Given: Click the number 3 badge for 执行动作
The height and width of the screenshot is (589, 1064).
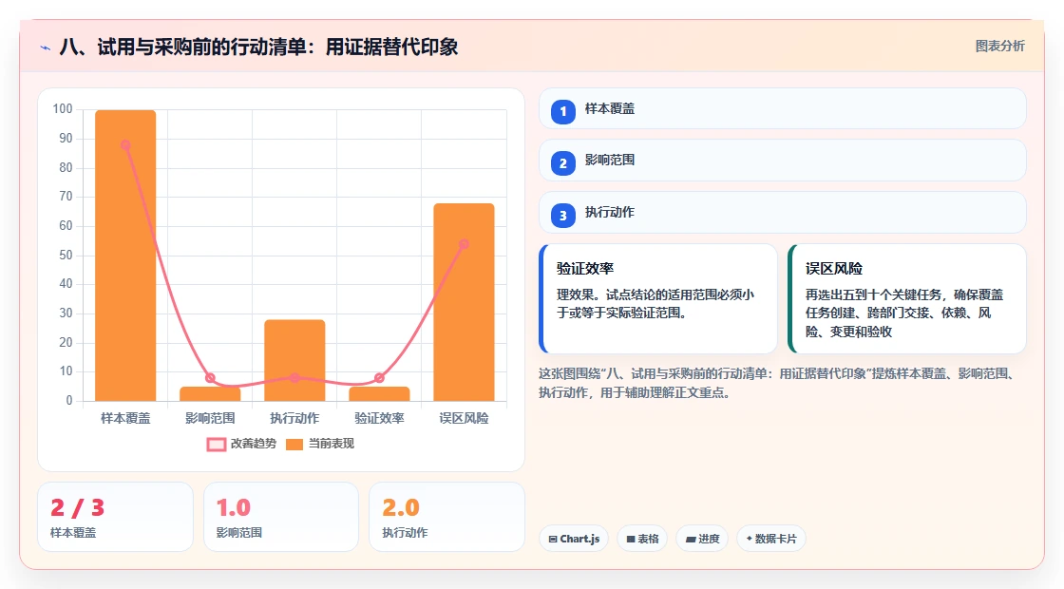Looking at the screenshot, I should point(562,215).
